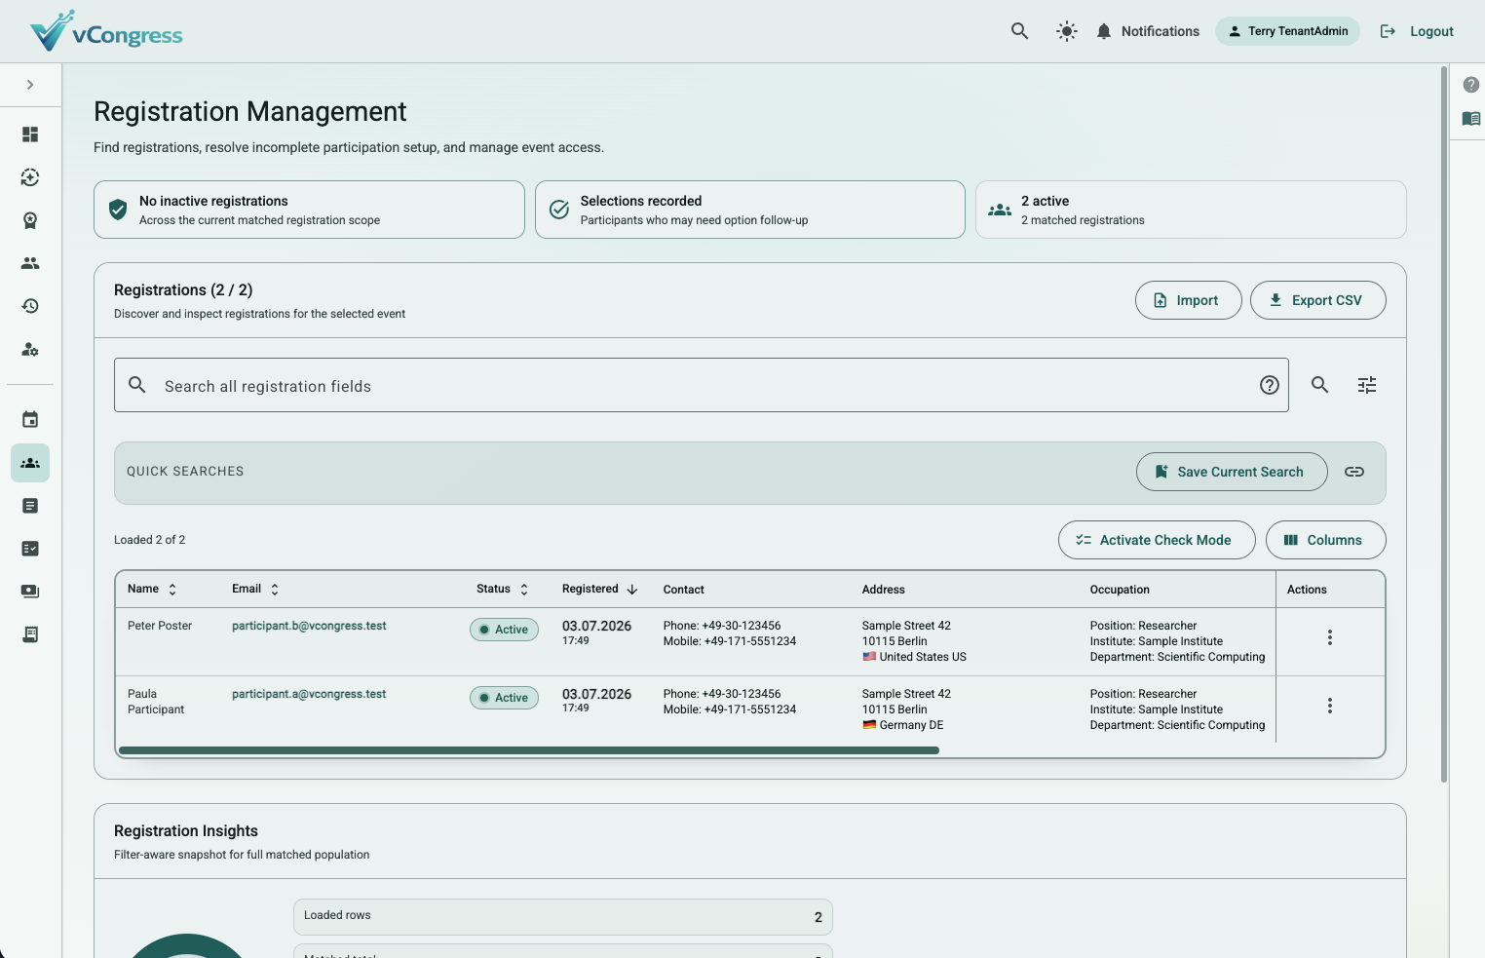Viewport: 1485px width, 958px height.
Task: Click Activate Check Mode button
Action: pyautogui.click(x=1157, y=540)
